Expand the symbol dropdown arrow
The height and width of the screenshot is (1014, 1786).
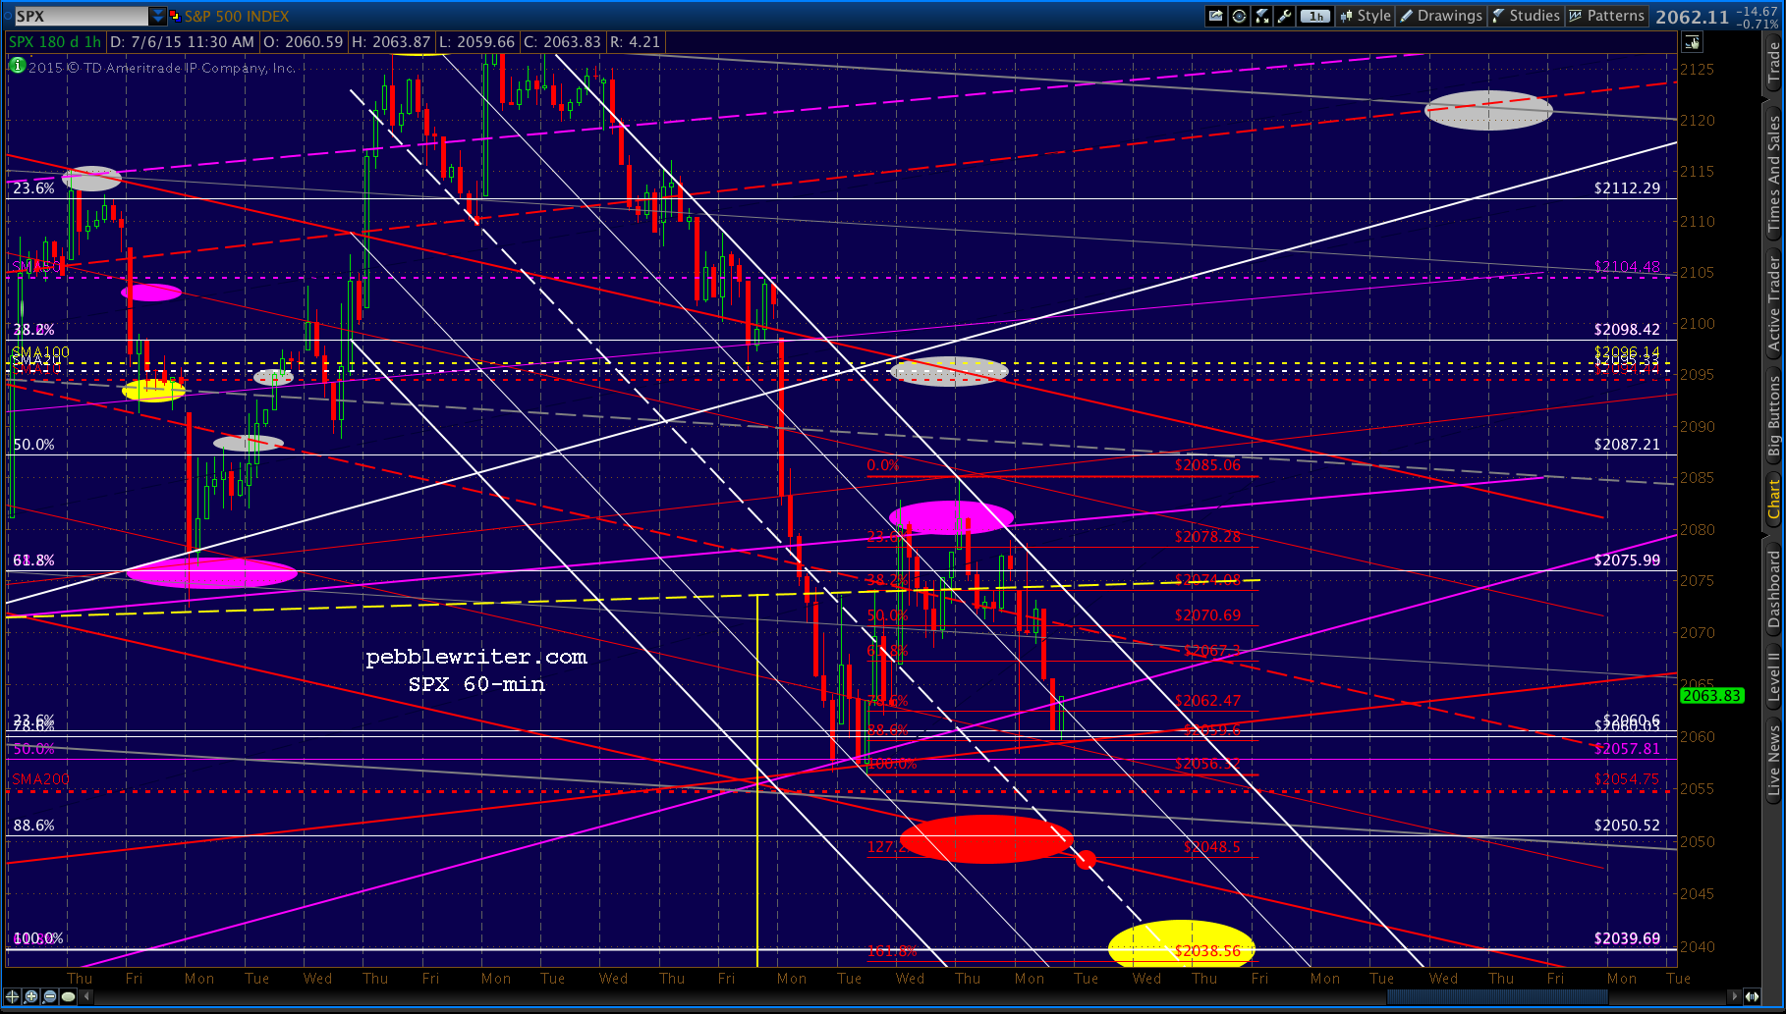pos(157,16)
